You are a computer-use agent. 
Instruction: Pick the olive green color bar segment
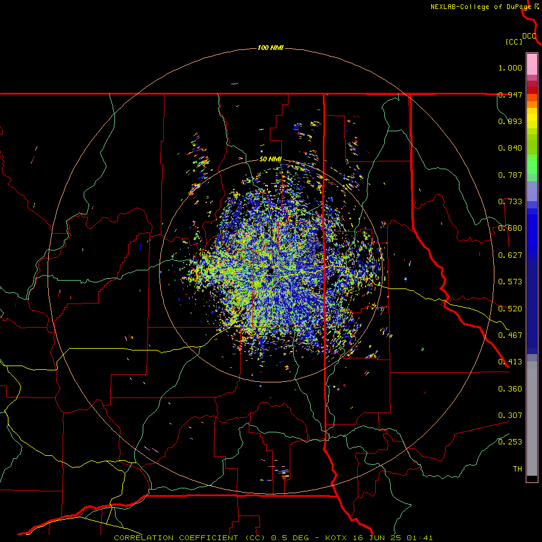pos(532,144)
